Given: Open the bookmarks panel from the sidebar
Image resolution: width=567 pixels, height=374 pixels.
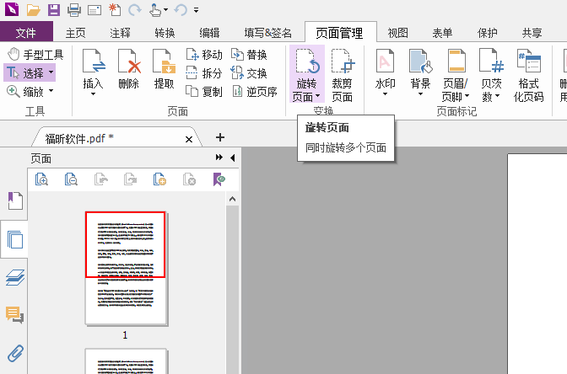Looking at the screenshot, I should [x=14, y=200].
